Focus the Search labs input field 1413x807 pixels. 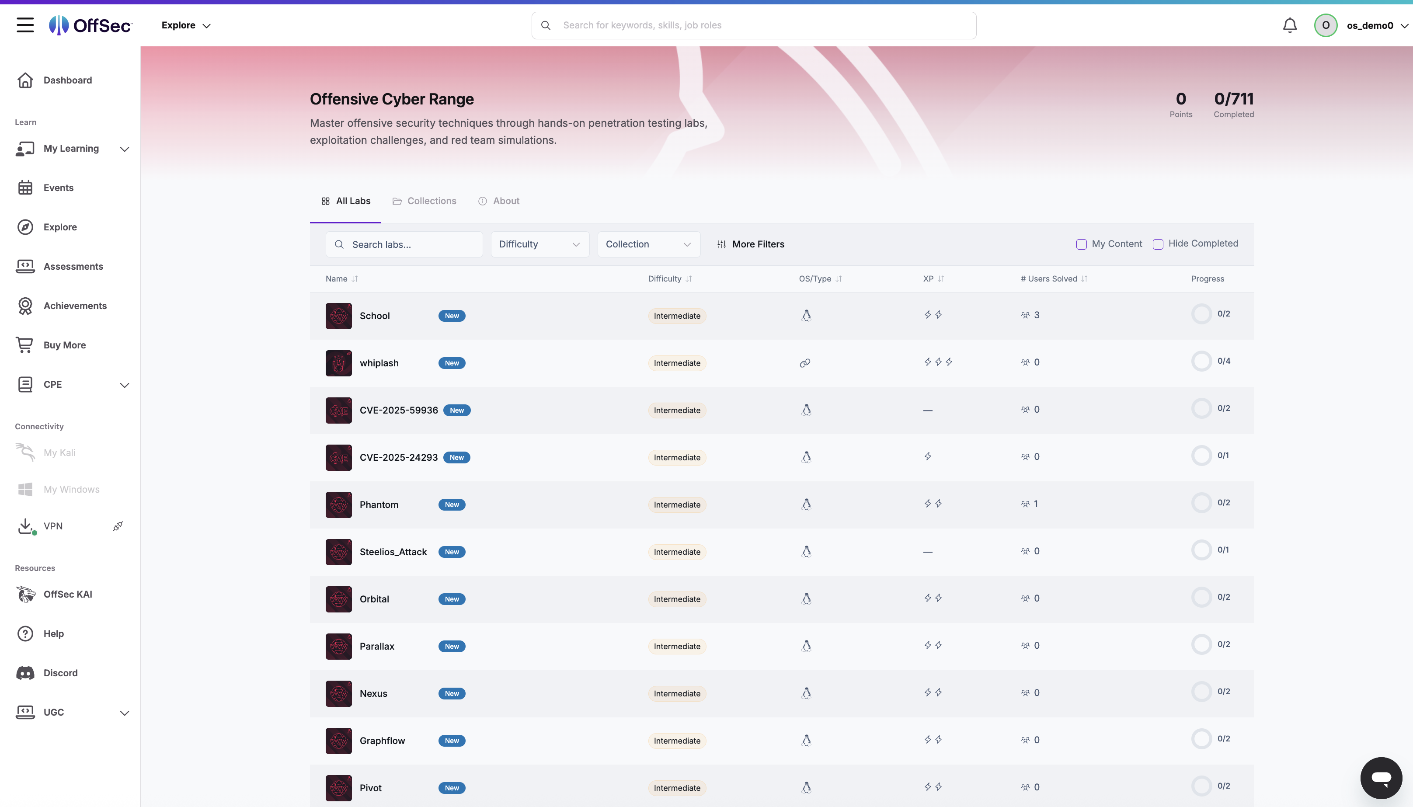tap(404, 244)
